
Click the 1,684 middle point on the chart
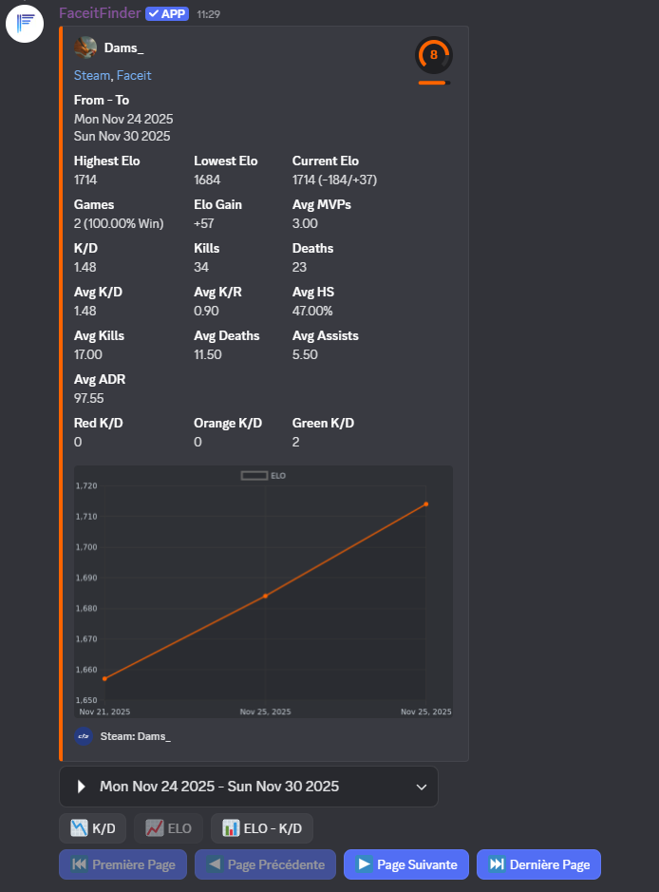pos(266,596)
